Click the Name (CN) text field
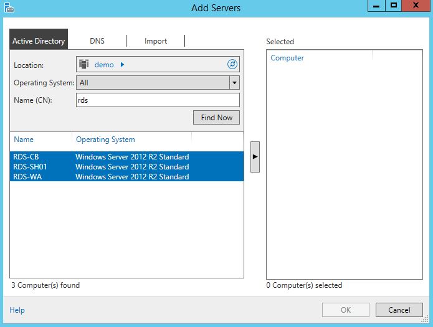This screenshot has height=327, width=433. [157, 100]
